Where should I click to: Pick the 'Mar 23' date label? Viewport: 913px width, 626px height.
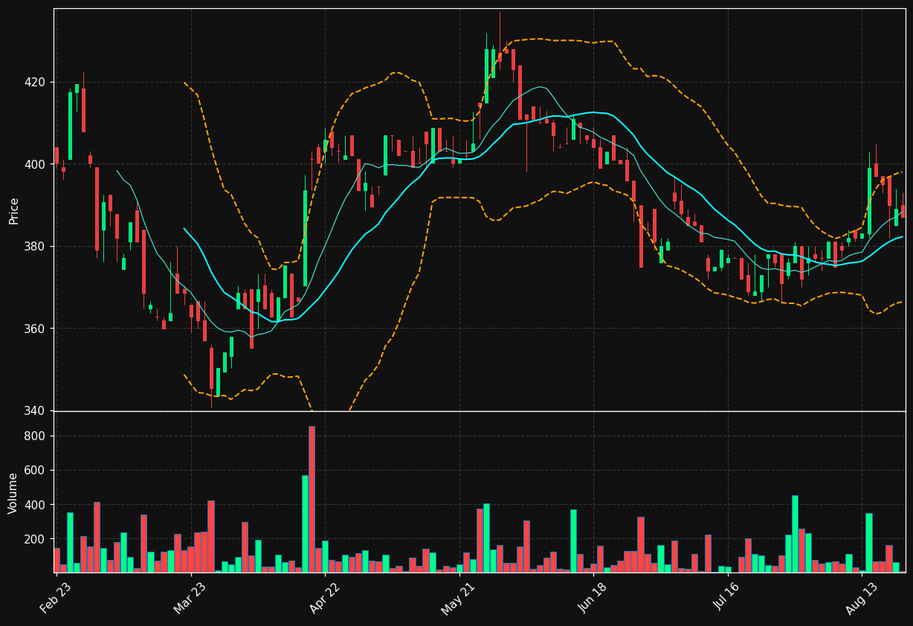click(x=190, y=598)
